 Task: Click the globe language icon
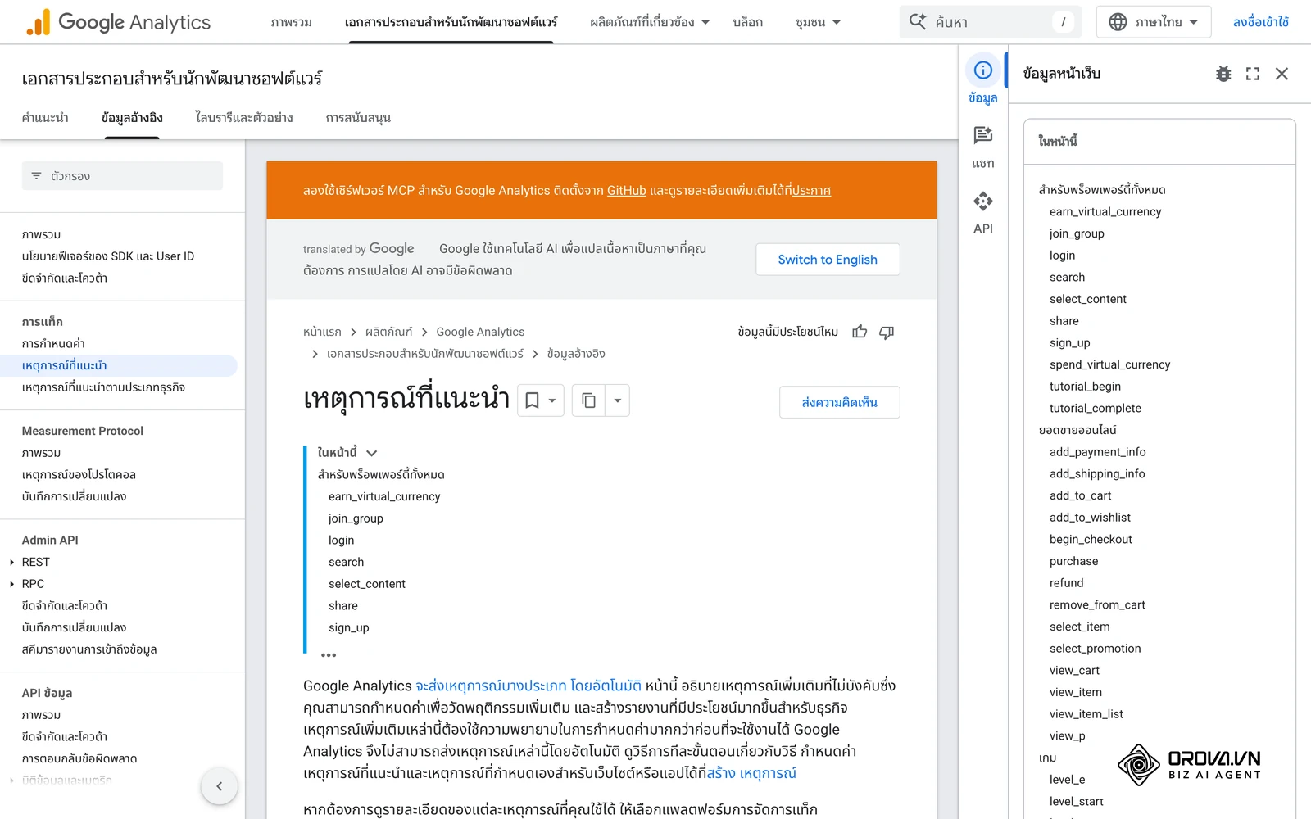coord(1118,22)
